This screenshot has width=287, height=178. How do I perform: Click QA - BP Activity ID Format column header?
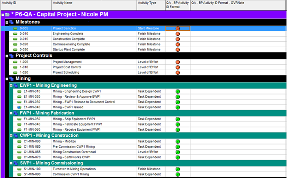(178, 5)
